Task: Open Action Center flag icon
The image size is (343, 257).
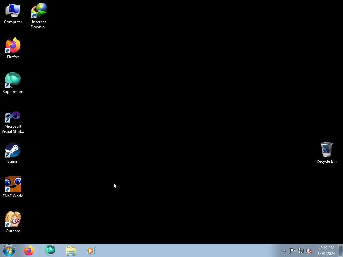Action: (293, 251)
